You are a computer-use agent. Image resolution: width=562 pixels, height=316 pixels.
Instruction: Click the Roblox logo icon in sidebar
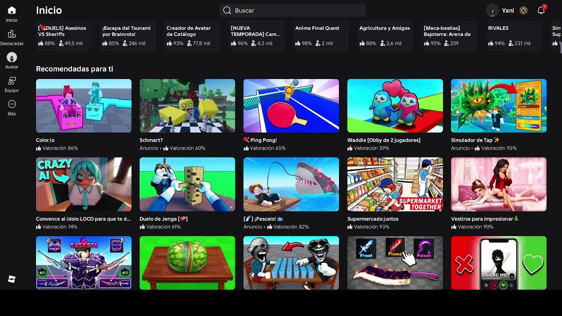tap(12, 279)
